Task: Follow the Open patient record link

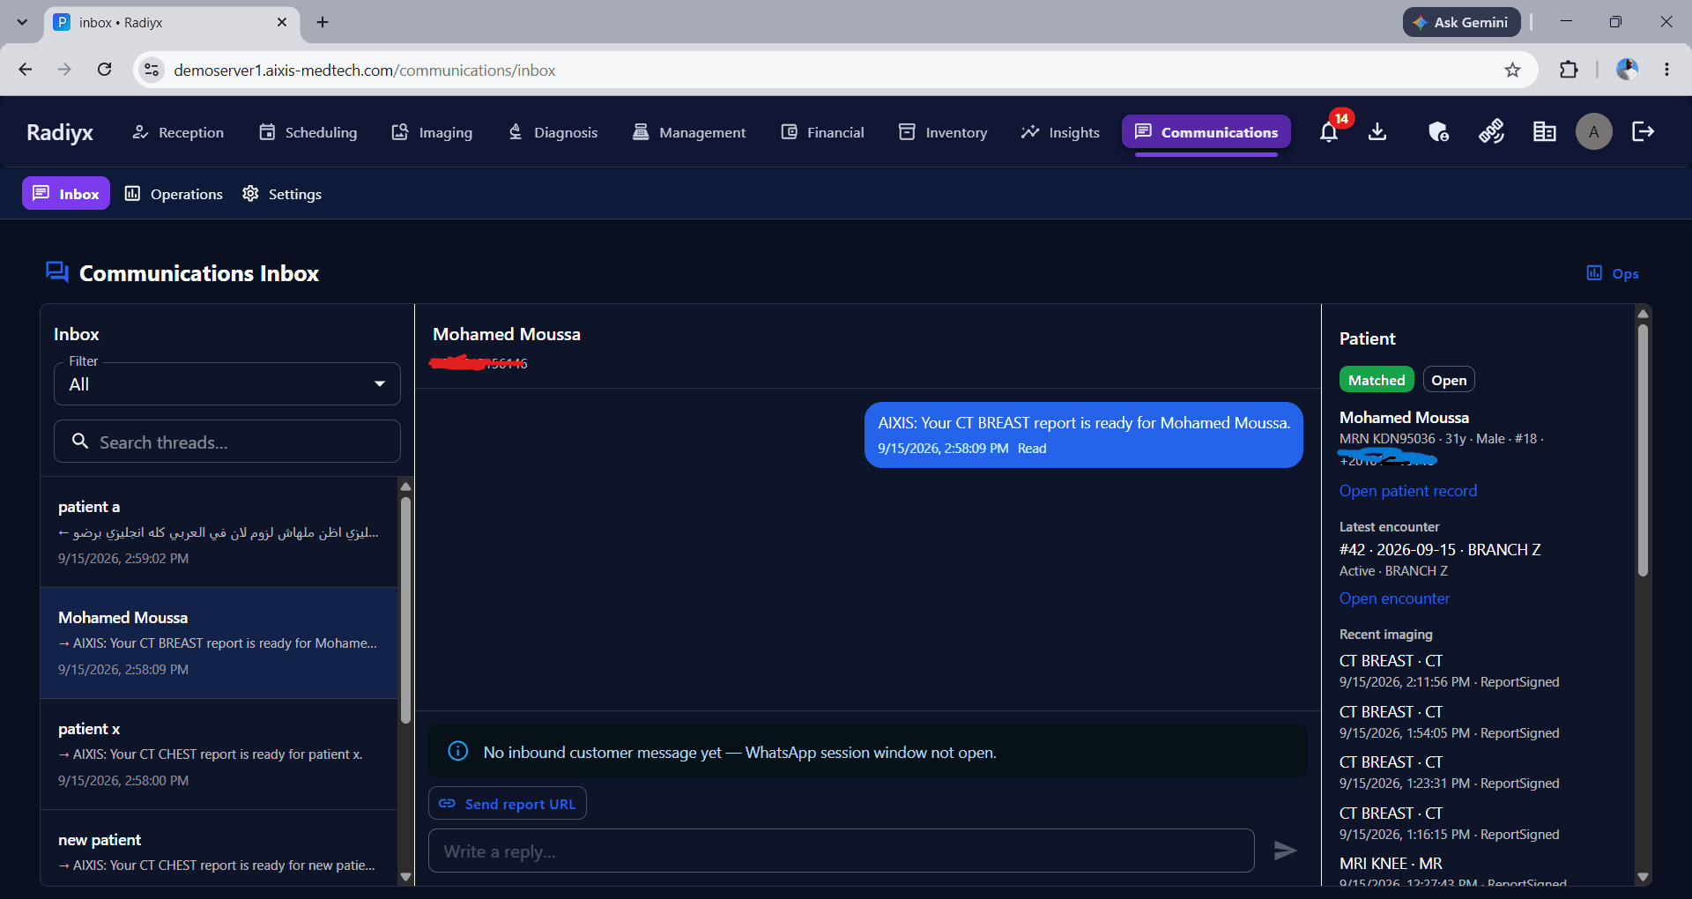Action: click(x=1408, y=491)
